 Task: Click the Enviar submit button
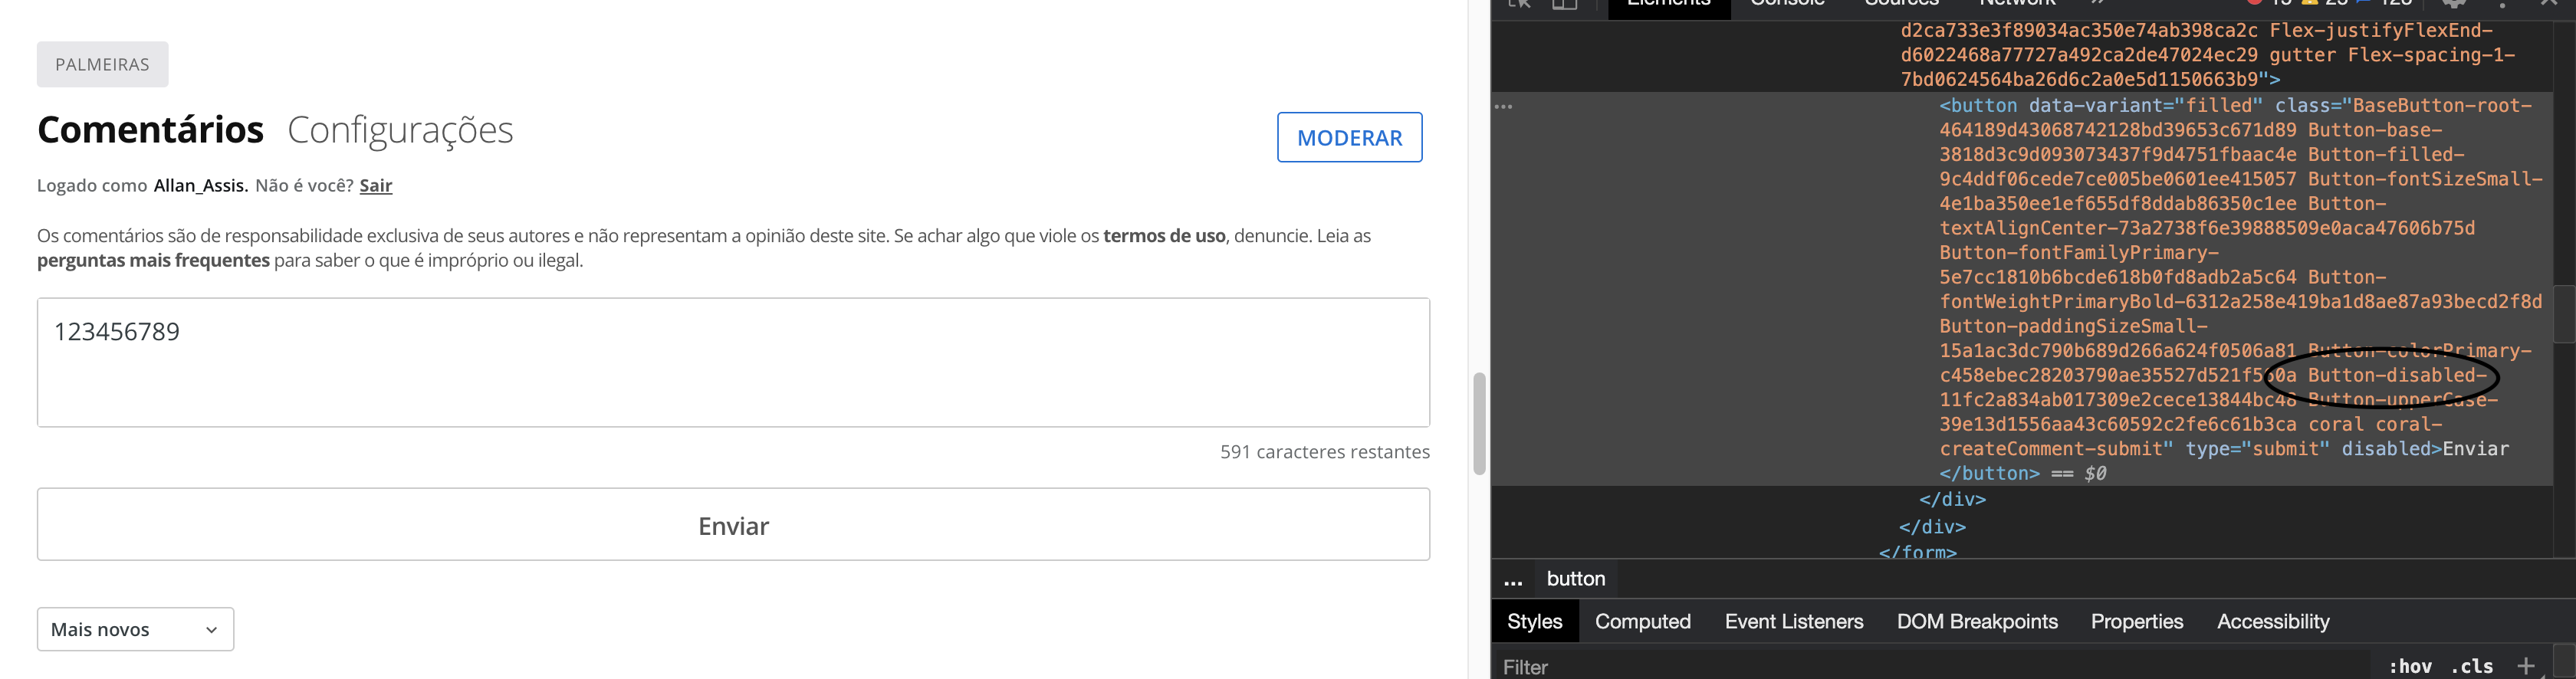(733, 525)
